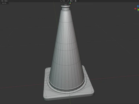This screenshot has height=104, width=139.
Task: Click the blue Z axis gizmo handle
Action: 138,6
